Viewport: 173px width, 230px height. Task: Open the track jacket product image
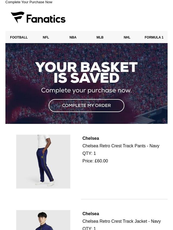[43, 220]
